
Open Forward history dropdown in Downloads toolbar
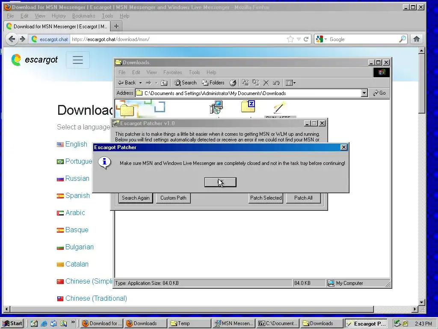157,83
